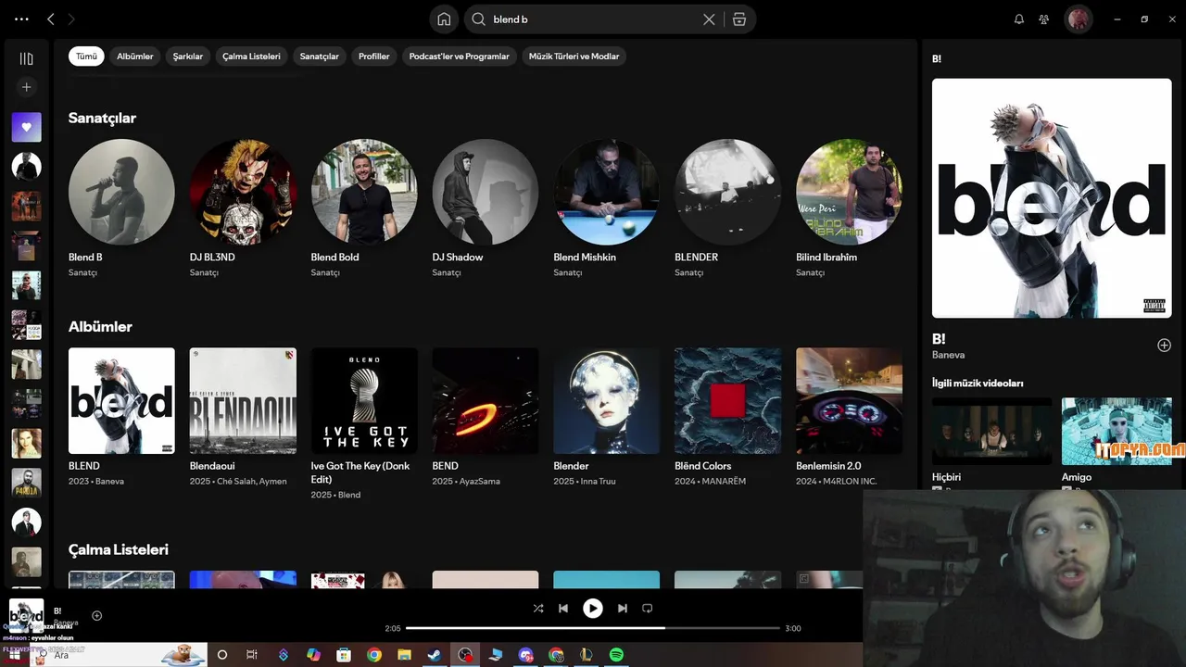Expand Your Library sidebar icon
Viewport: 1186px width, 667px height.
click(x=26, y=58)
